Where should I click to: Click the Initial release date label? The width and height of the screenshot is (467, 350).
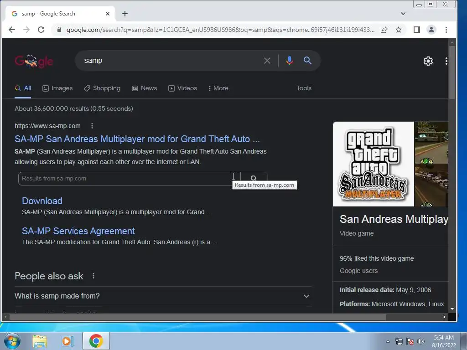(367, 290)
